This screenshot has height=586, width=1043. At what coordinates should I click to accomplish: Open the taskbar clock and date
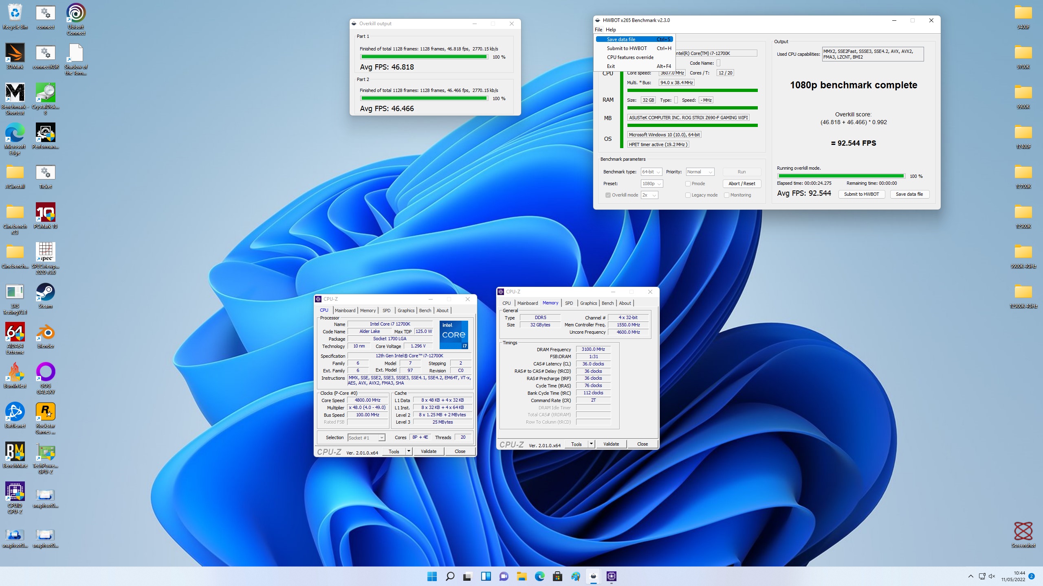pyautogui.click(x=1013, y=576)
